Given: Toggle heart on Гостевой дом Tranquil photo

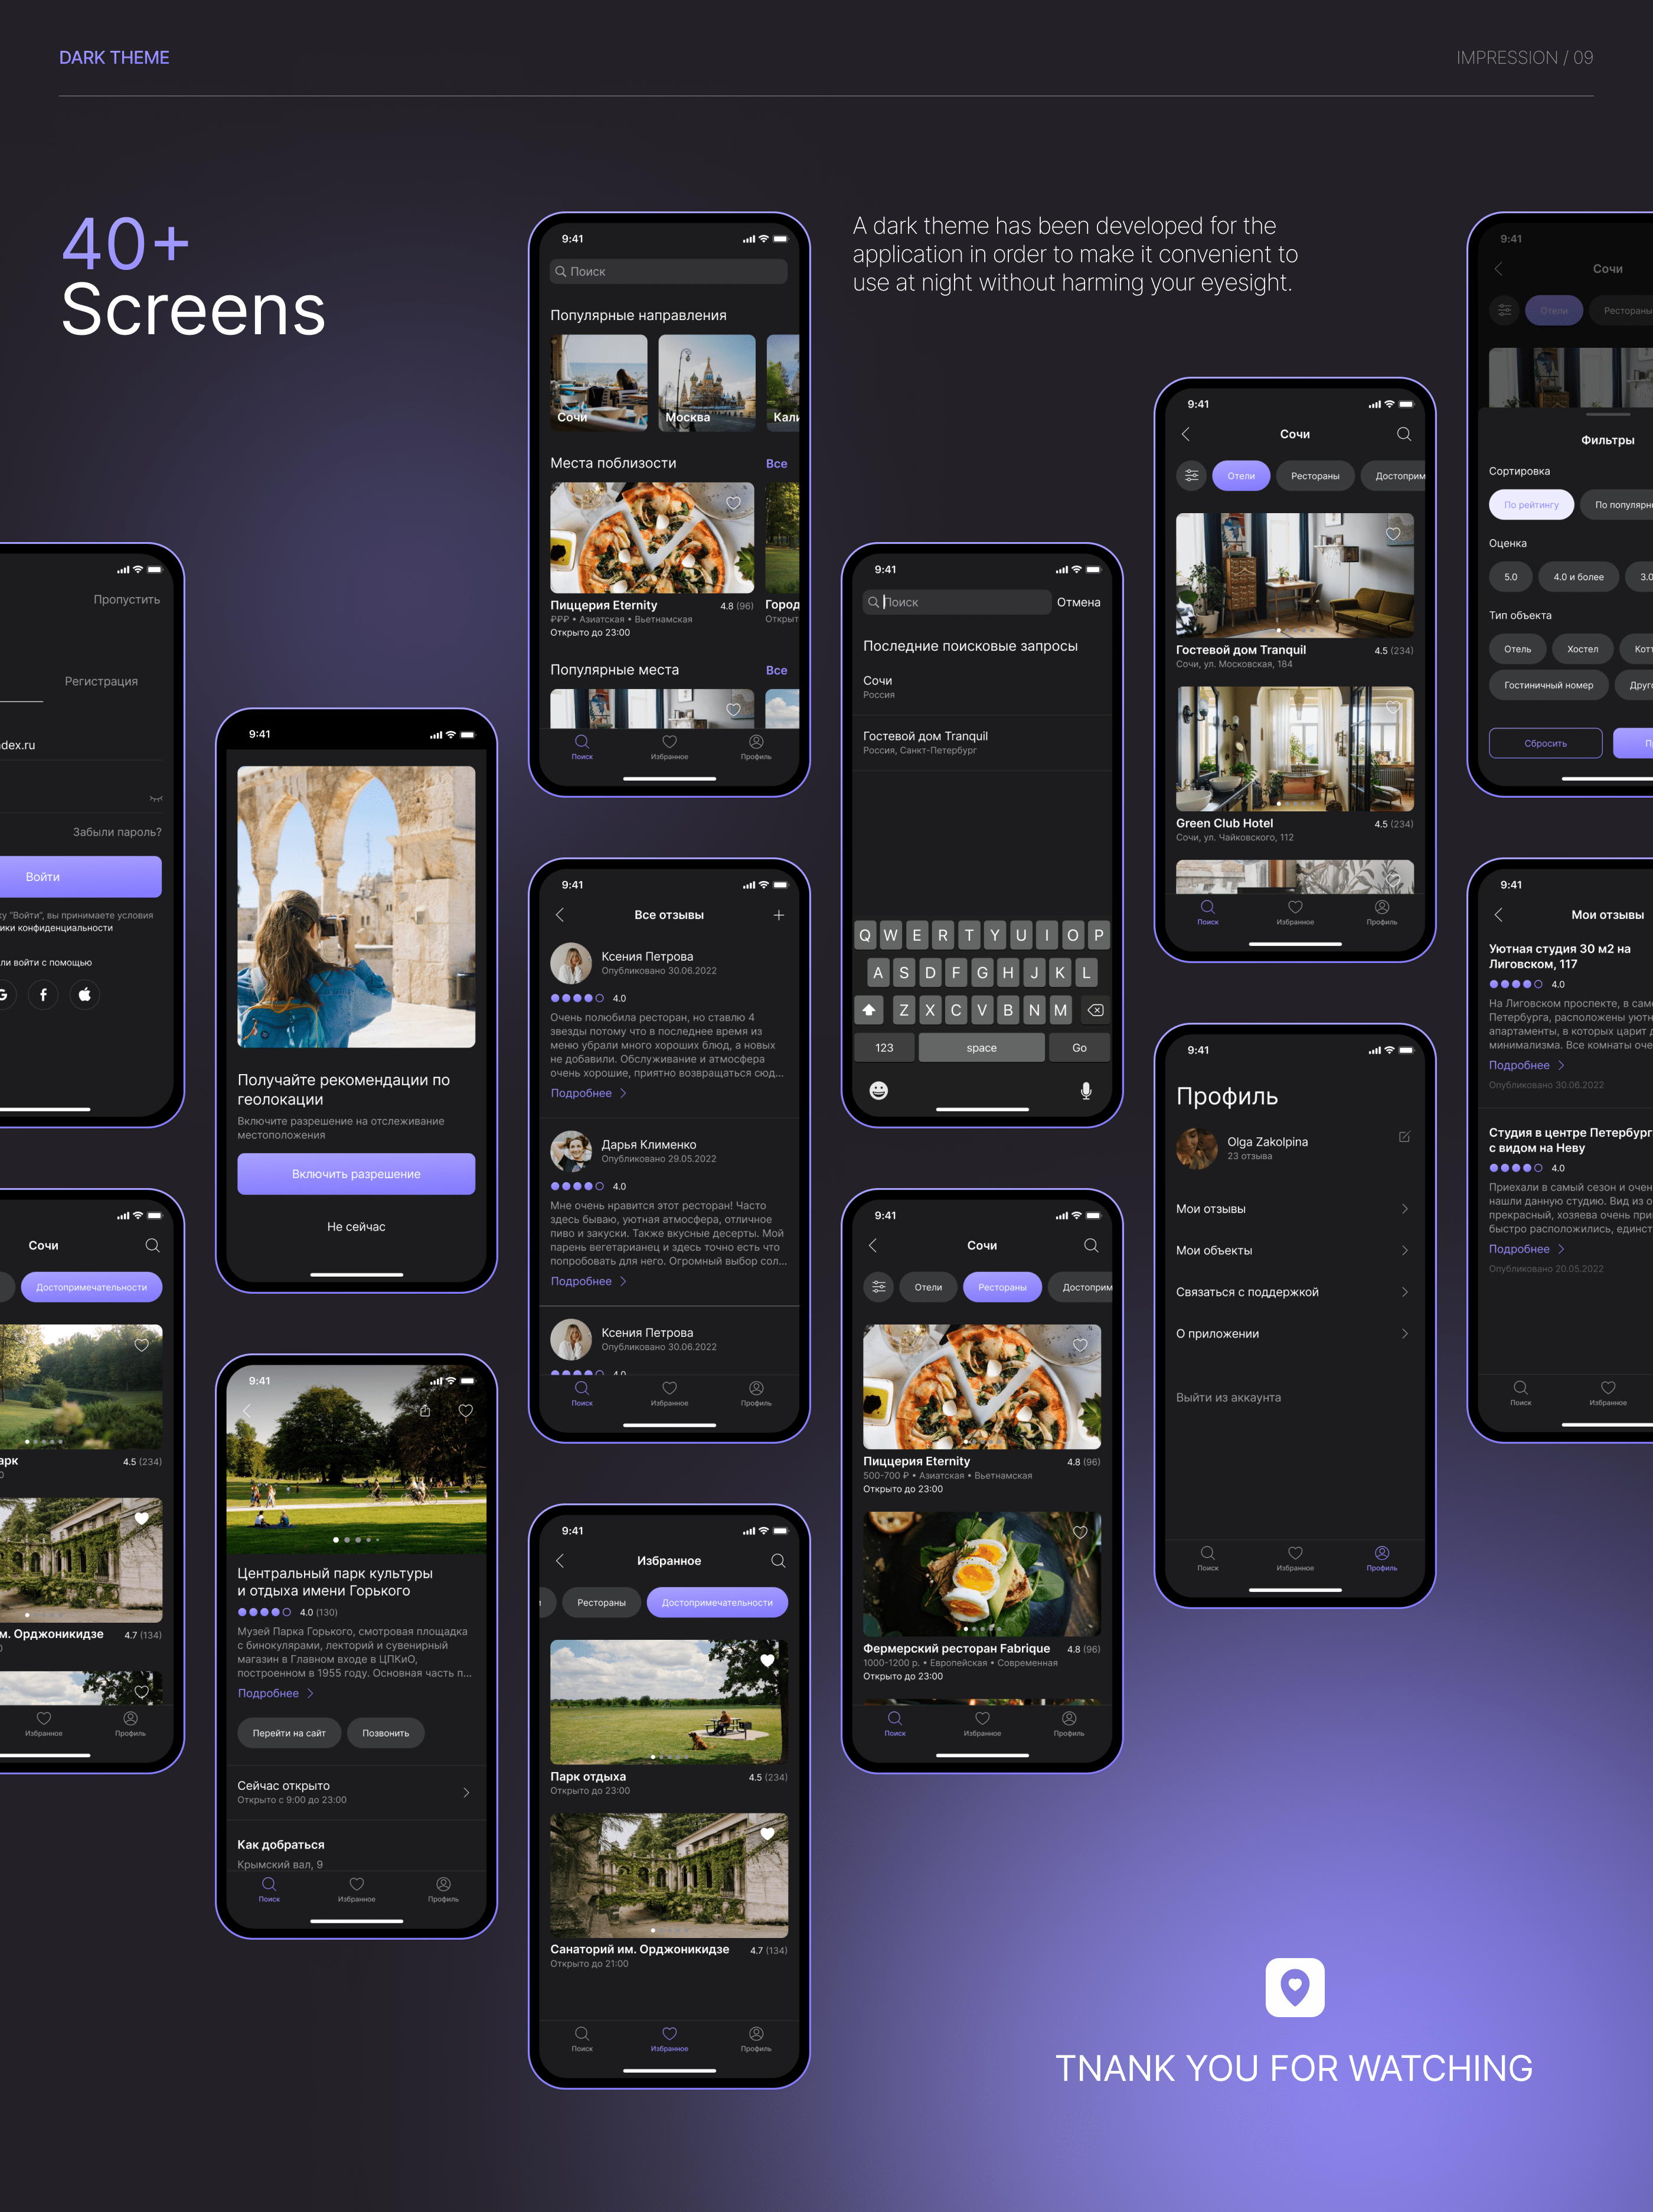Looking at the screenshot, I should 1392,534.
